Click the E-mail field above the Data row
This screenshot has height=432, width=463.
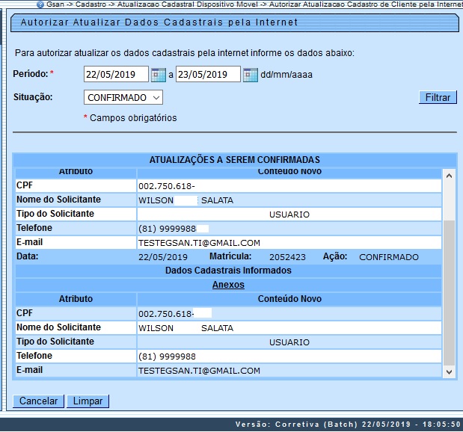coord(289,243)
